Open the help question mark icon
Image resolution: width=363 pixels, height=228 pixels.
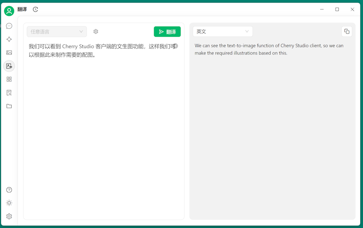[9, 190]
